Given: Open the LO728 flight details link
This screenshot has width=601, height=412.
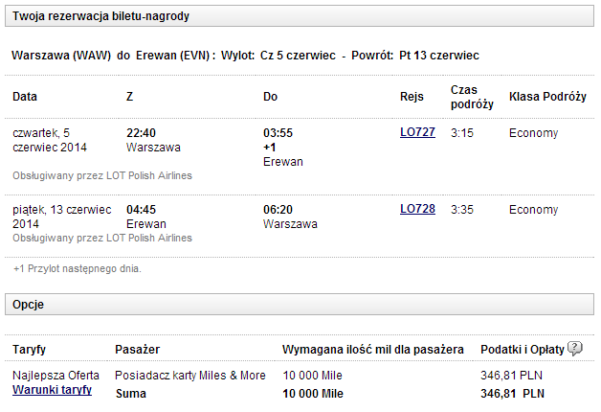Looking at the screenshot, I should pyautogui.click(x=417, y=209).
